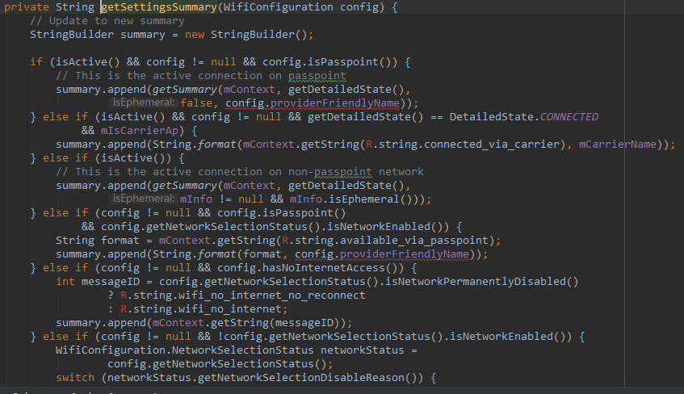Click providerFriendlyName in the String.format line
Viewport: 684px width, 394px height.
coord(405,254)
